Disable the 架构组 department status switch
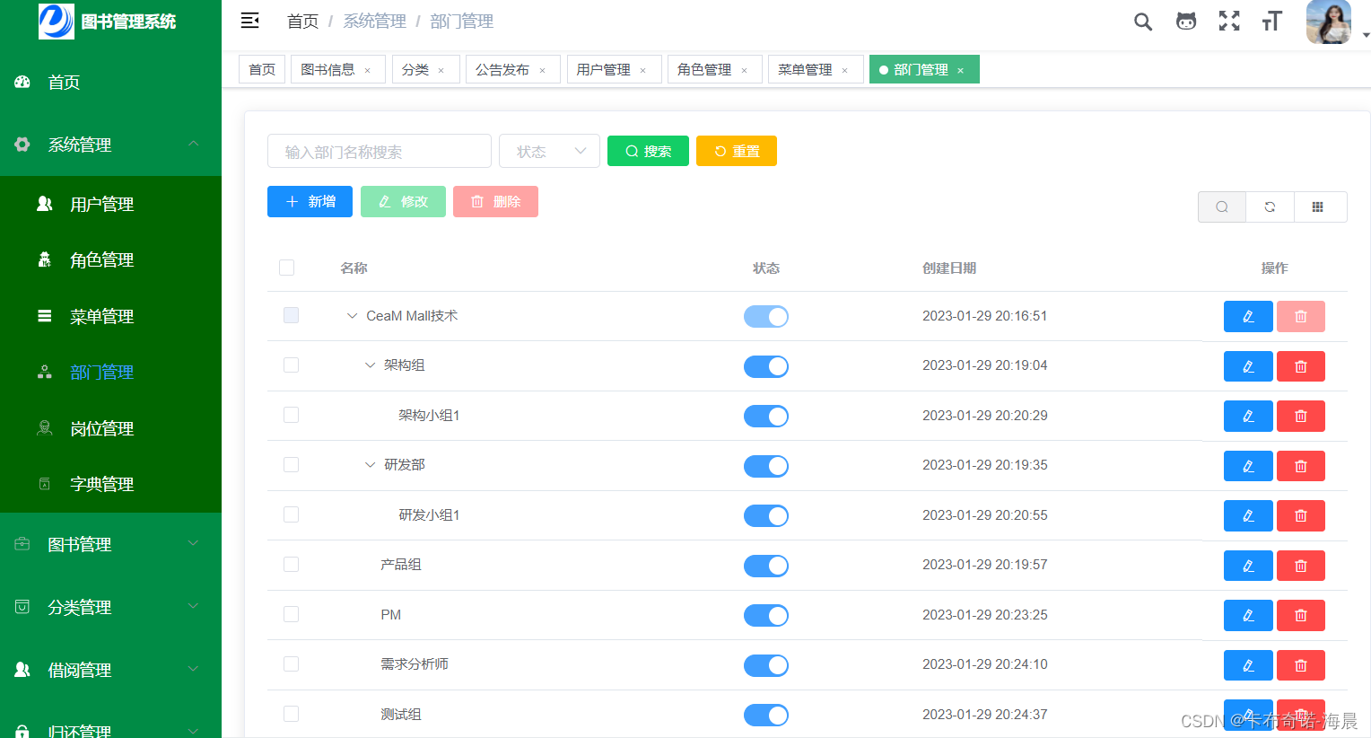Image resolution: width=1371 pixels, height=738 pixels. click(766, 365)
